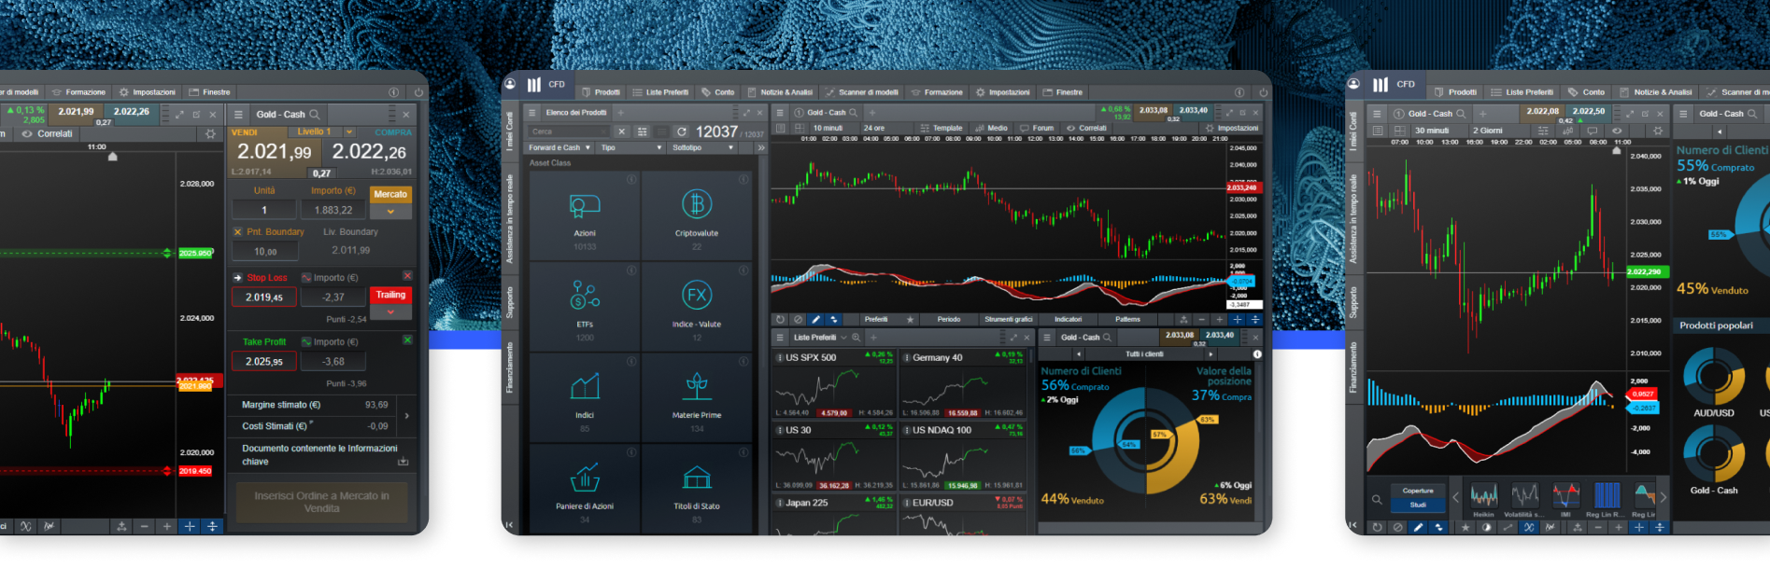This screenshot has height=568, width=1770.
Task: Click the Unità quantity input field
Action: pos(264,211)
